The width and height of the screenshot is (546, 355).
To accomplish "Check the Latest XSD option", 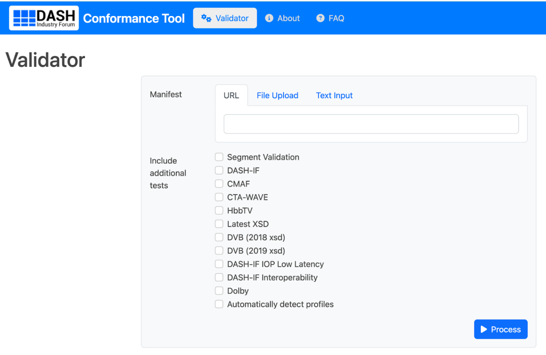I will click(x=219, y=224).
